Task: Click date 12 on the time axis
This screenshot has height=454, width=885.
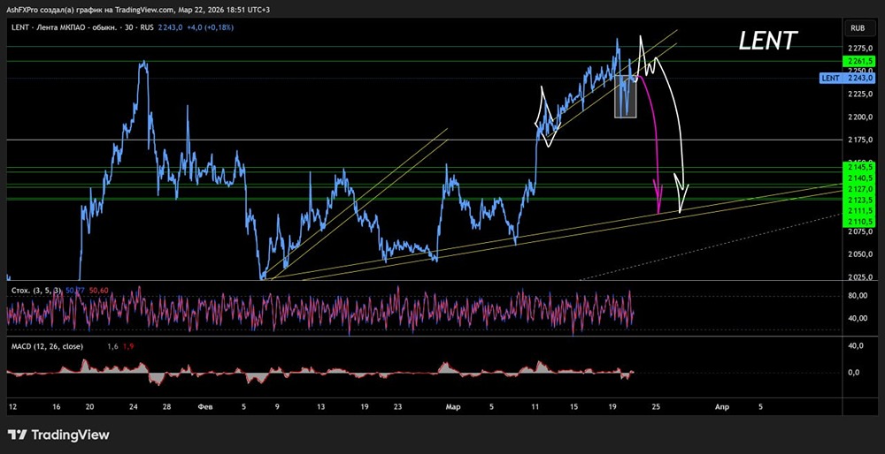Action: [12, 406]
